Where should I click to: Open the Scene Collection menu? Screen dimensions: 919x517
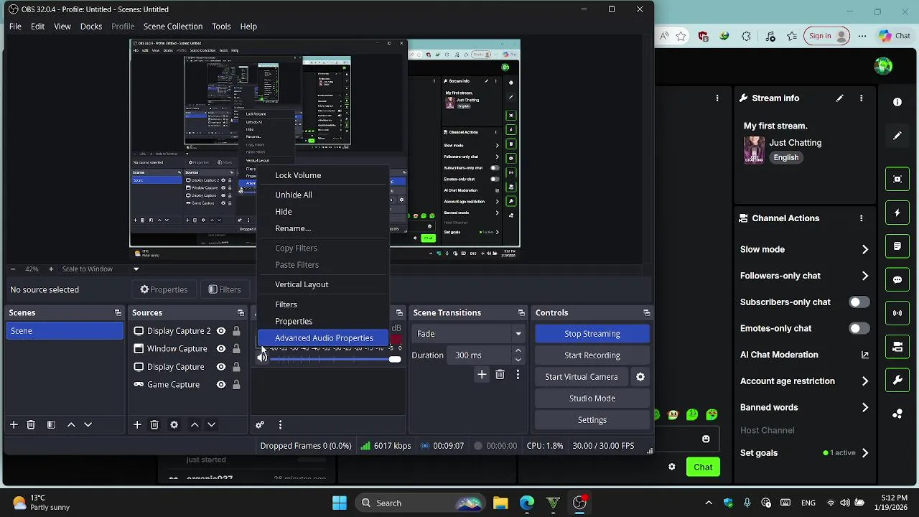tap(173, 27)
